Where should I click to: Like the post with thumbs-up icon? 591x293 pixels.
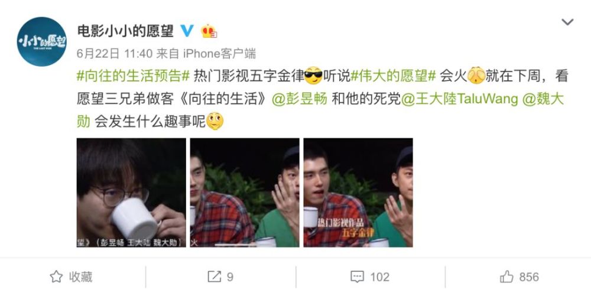[506, 277]
